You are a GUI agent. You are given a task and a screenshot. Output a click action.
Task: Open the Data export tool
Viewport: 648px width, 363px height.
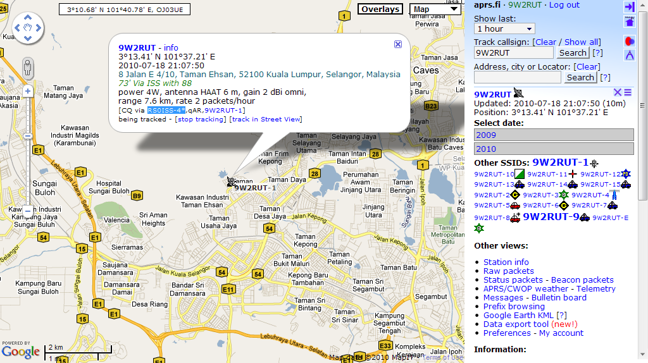point(516,324)
